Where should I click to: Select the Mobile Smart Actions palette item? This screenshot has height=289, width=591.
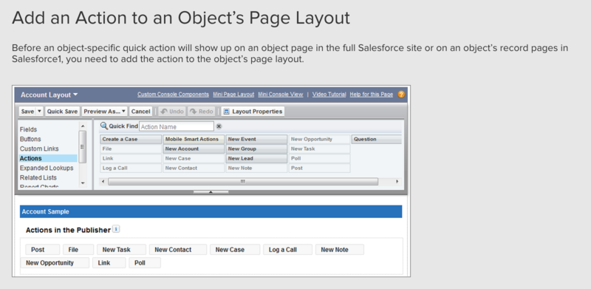click(x=194, y=139)
